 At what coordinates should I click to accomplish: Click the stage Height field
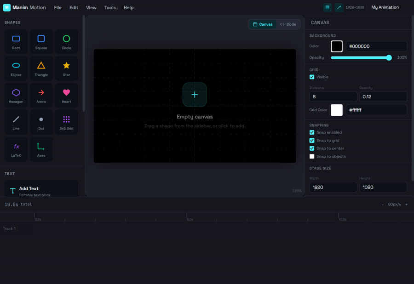[x=383, y=187]
